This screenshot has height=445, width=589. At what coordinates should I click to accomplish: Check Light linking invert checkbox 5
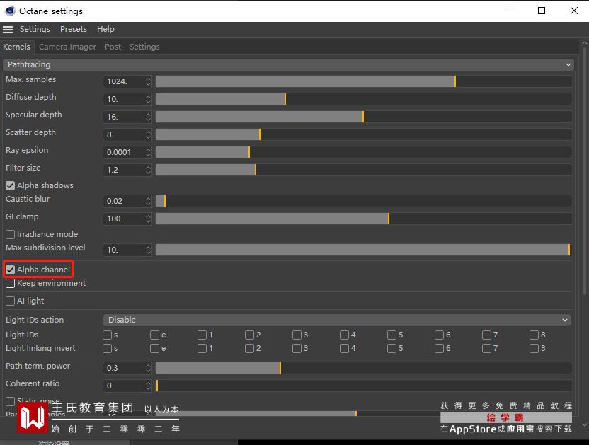pos(391,349)
